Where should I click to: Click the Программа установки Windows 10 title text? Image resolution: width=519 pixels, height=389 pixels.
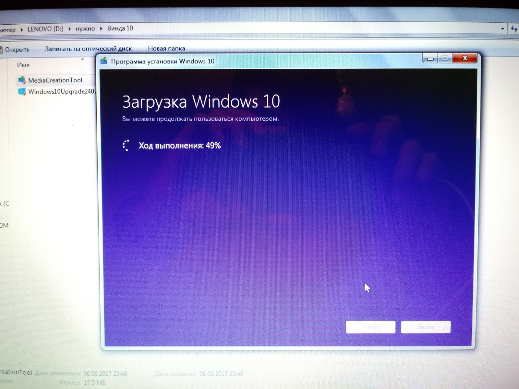coord(163,61)
